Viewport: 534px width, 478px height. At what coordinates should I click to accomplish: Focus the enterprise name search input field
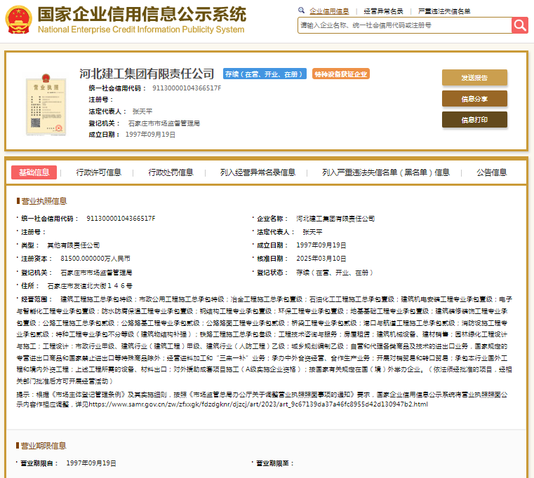[405, 25]
